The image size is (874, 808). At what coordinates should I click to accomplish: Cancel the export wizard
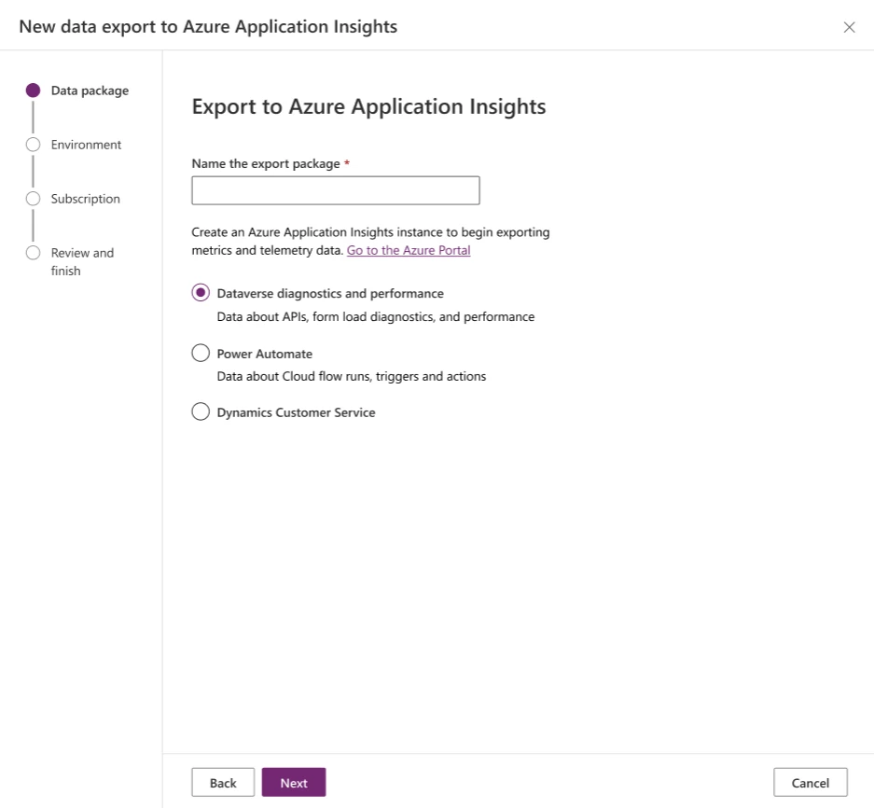[810, 782]
